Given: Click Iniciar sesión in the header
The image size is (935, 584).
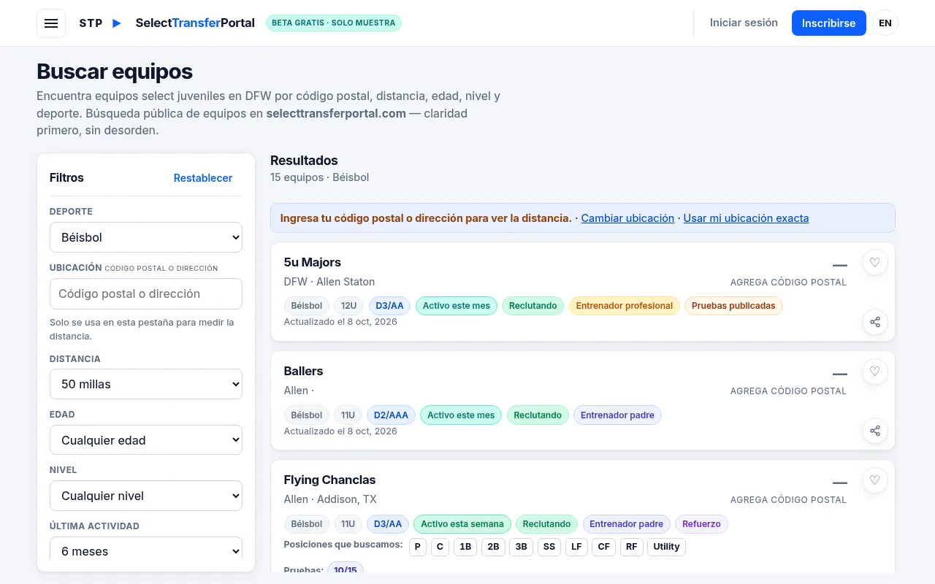Looking at the screenshot, I should [744, 23].
